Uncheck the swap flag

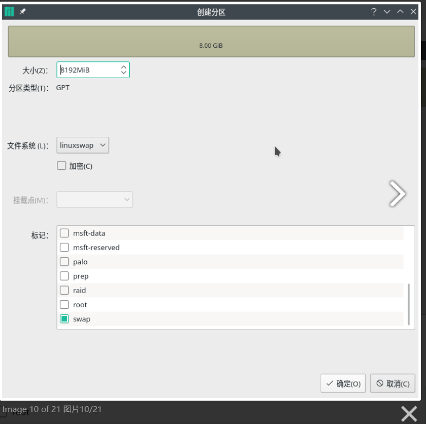click(65, 319)
